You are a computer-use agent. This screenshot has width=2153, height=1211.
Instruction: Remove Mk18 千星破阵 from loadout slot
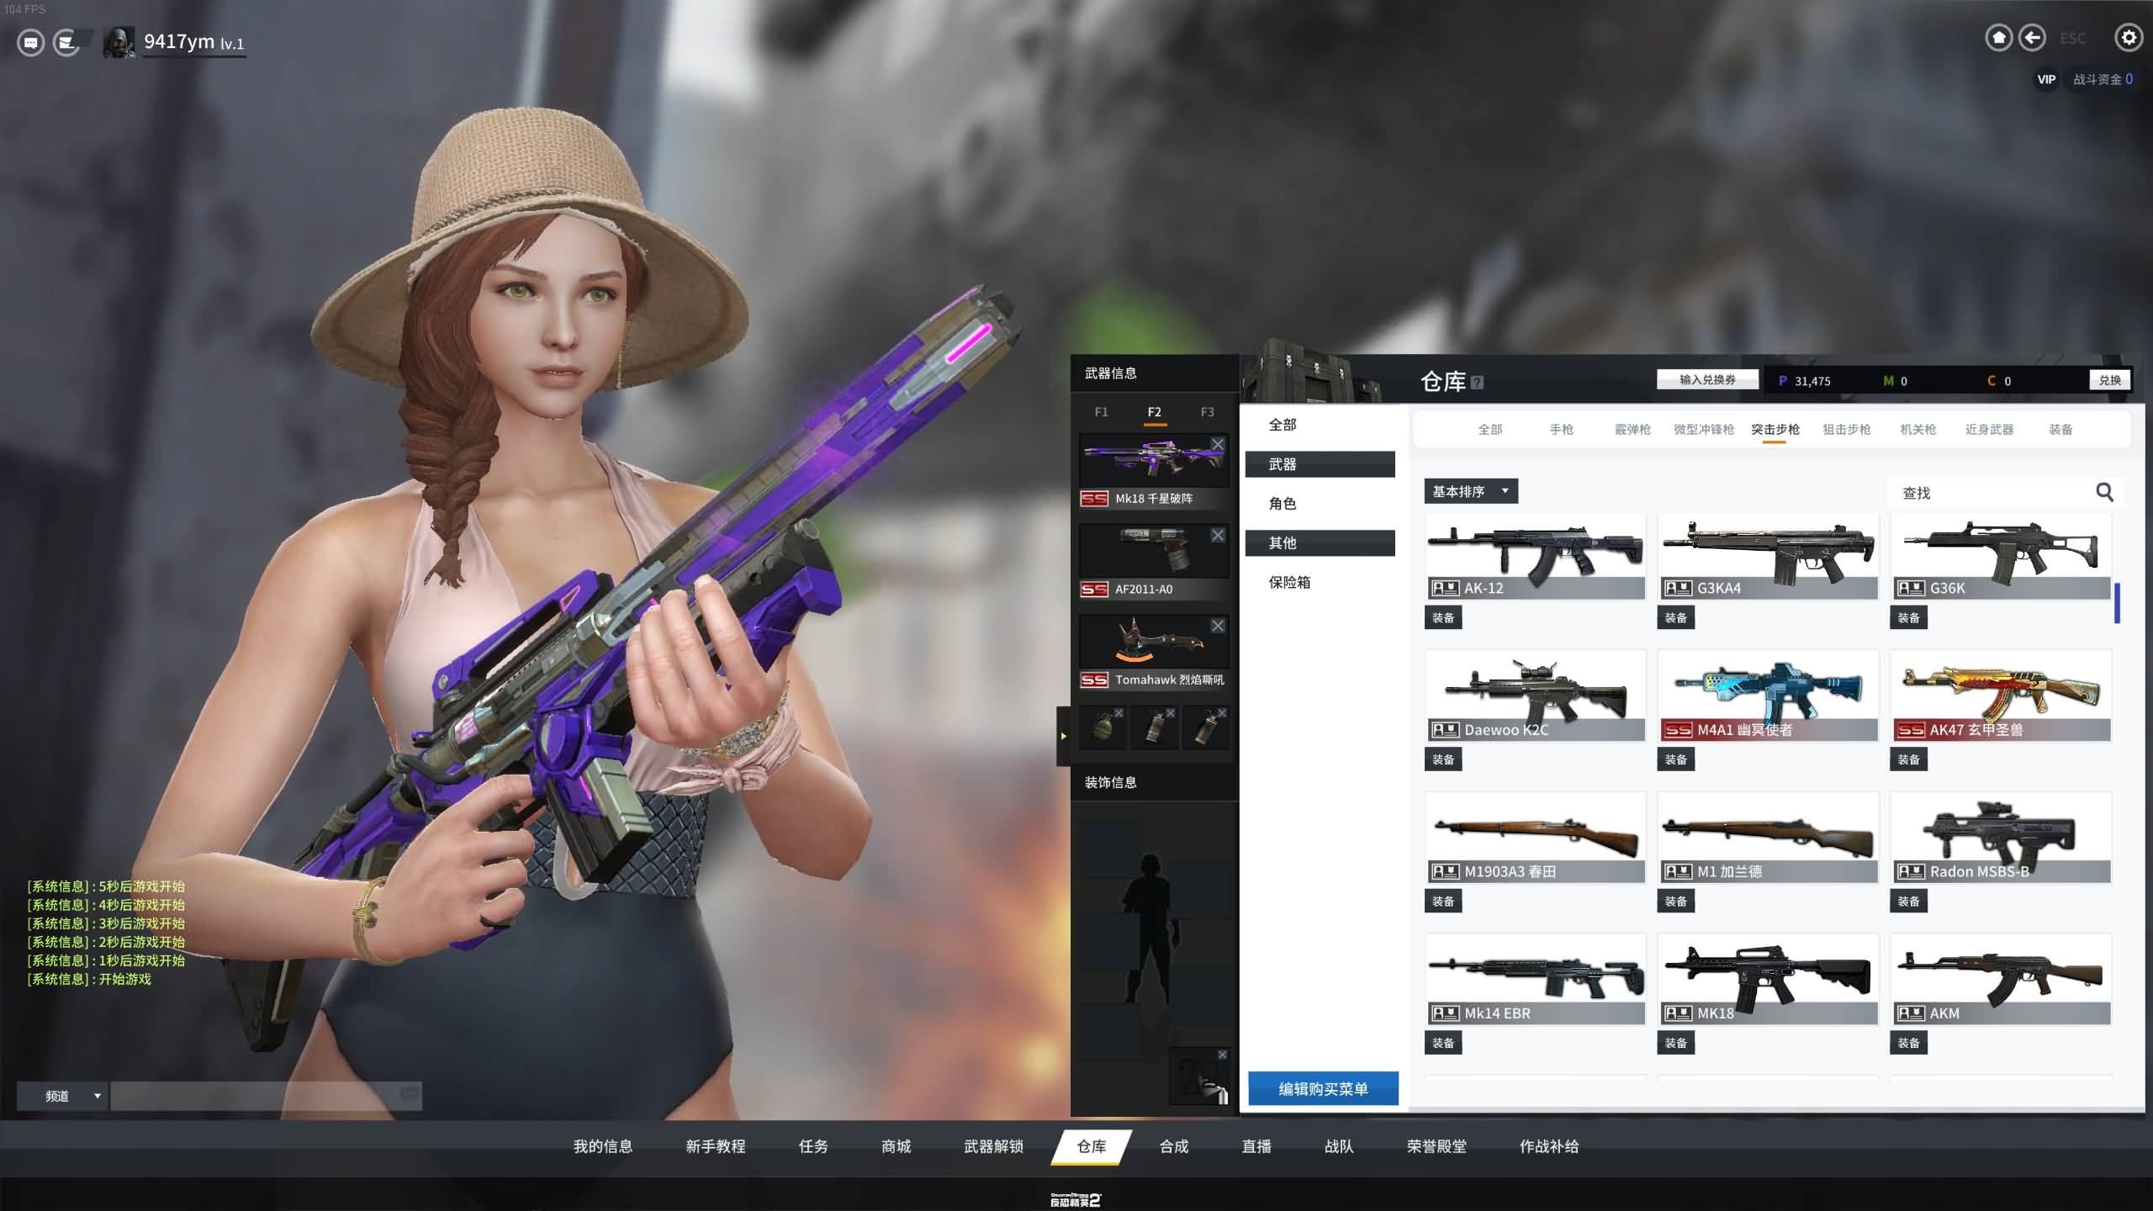point(1218,444)
